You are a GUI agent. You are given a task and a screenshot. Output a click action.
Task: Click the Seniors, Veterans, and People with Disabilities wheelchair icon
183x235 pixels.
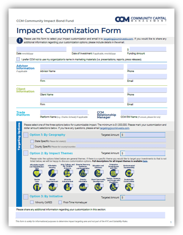113,187
